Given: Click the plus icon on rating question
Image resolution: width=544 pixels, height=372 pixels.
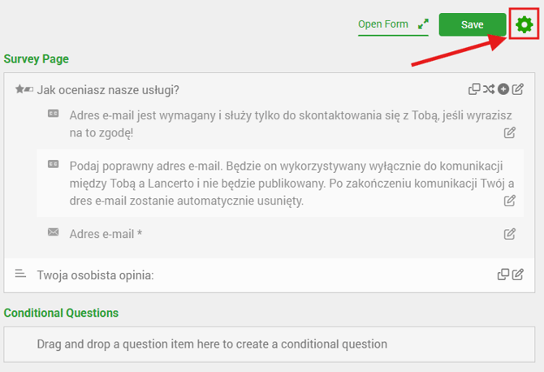Looking at the screenshot, I should (503, 89).
